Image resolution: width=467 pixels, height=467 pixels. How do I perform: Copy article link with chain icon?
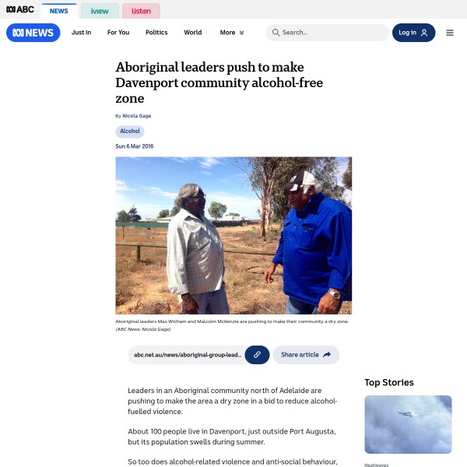click(x=257, y=355)
